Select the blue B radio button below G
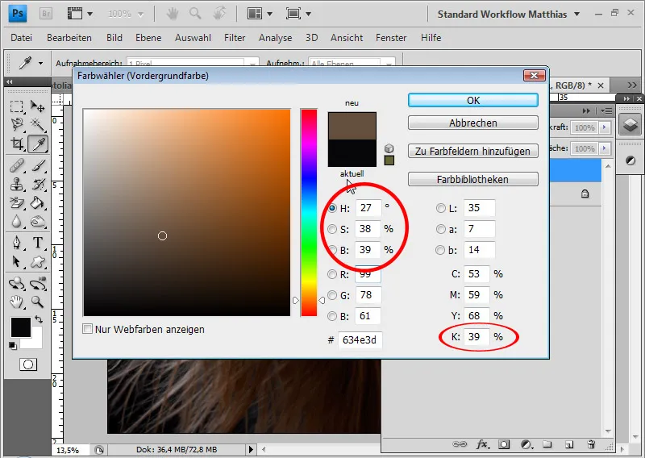The image size is (645, 458). click(332, 316)
